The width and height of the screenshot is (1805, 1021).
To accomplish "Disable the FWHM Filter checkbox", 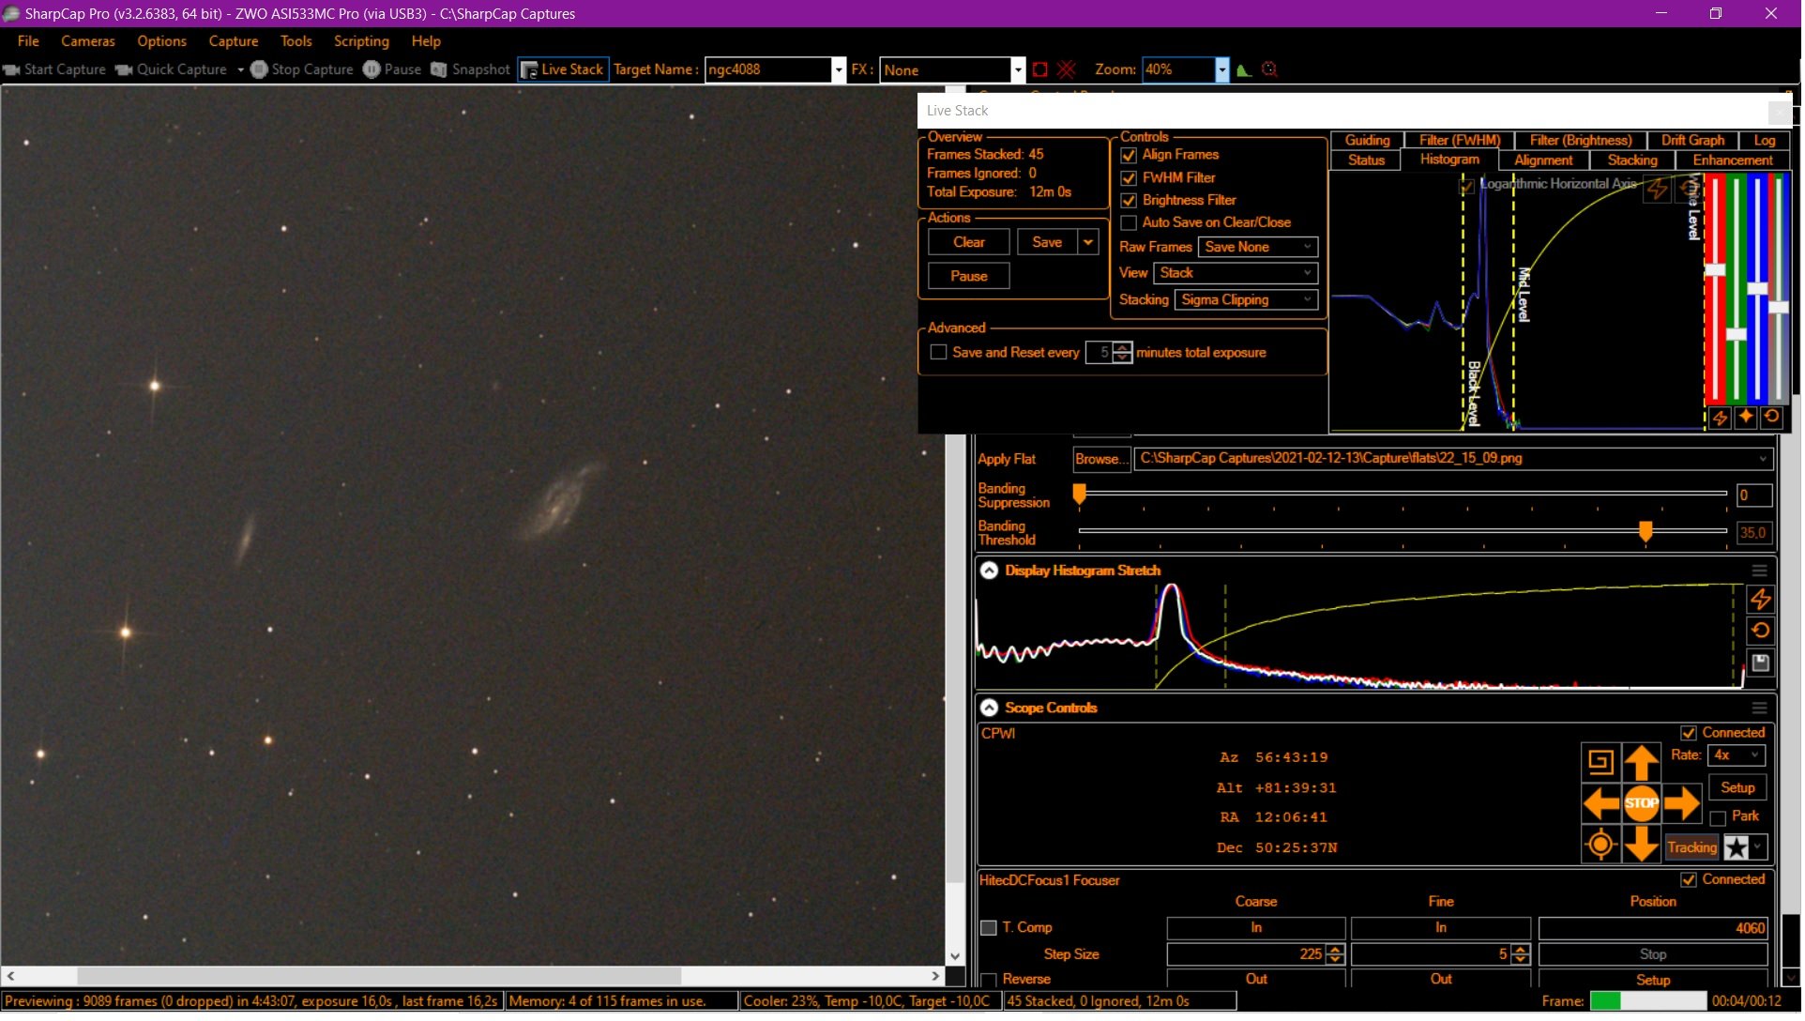I will [1130, 178].
